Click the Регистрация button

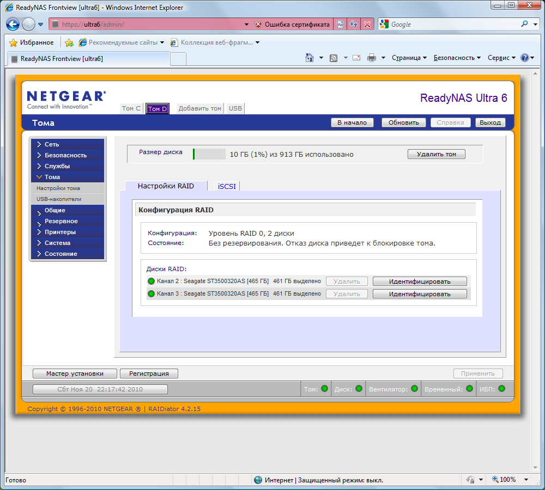pyautogui.click(x=149, y=373)
